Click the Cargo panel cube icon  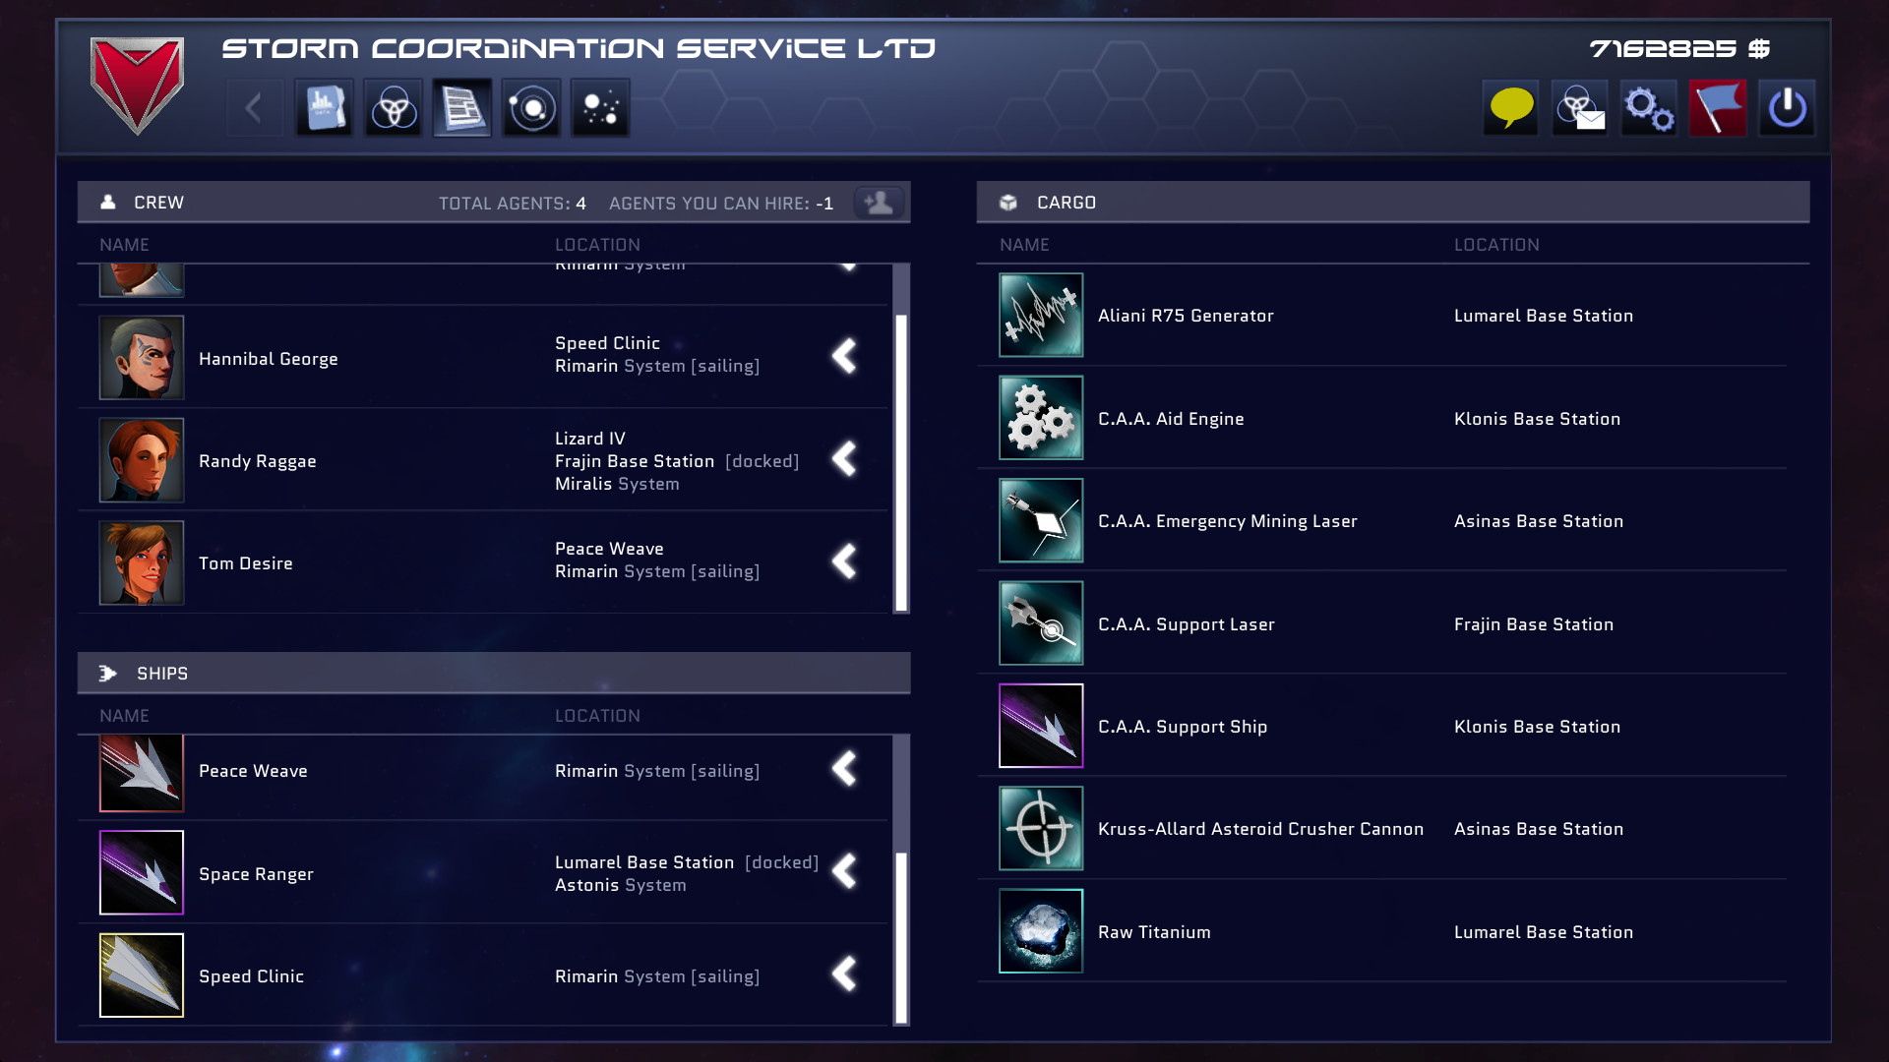1006,202
